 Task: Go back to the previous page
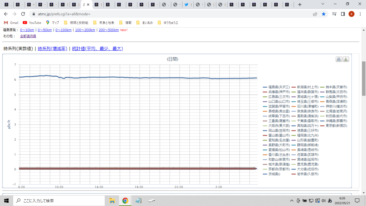[5, 14]
